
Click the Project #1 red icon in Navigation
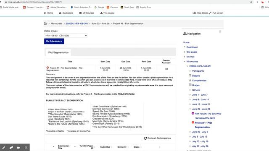click(193, 122)
